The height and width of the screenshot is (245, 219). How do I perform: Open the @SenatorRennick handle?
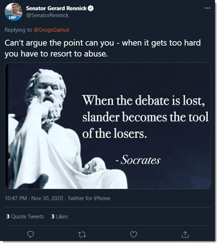(x=47, y=15)
